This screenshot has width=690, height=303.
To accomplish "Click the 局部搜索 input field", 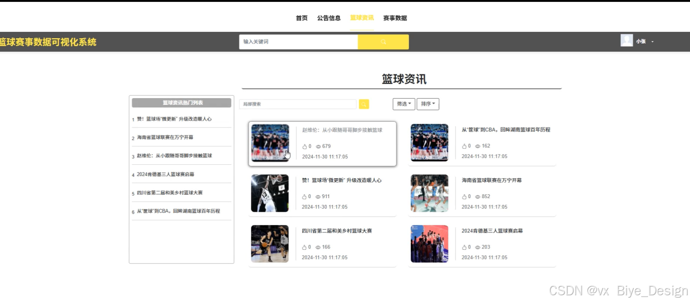I will [x=298, y=104].
